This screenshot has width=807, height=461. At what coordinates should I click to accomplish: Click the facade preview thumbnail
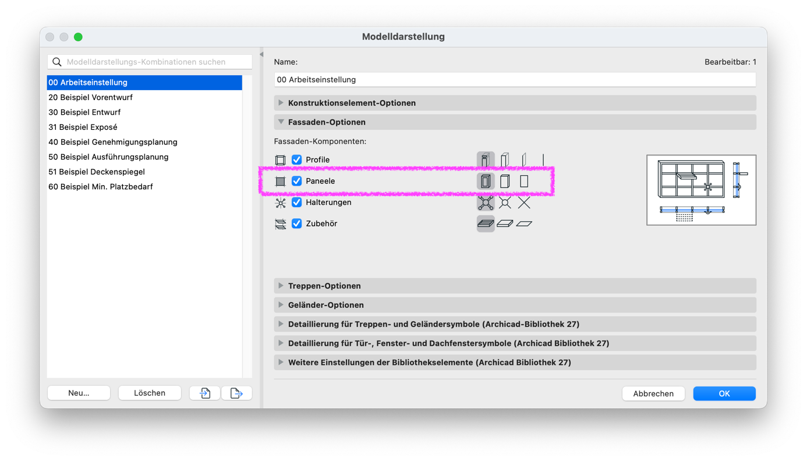click(x=702, y=190)
